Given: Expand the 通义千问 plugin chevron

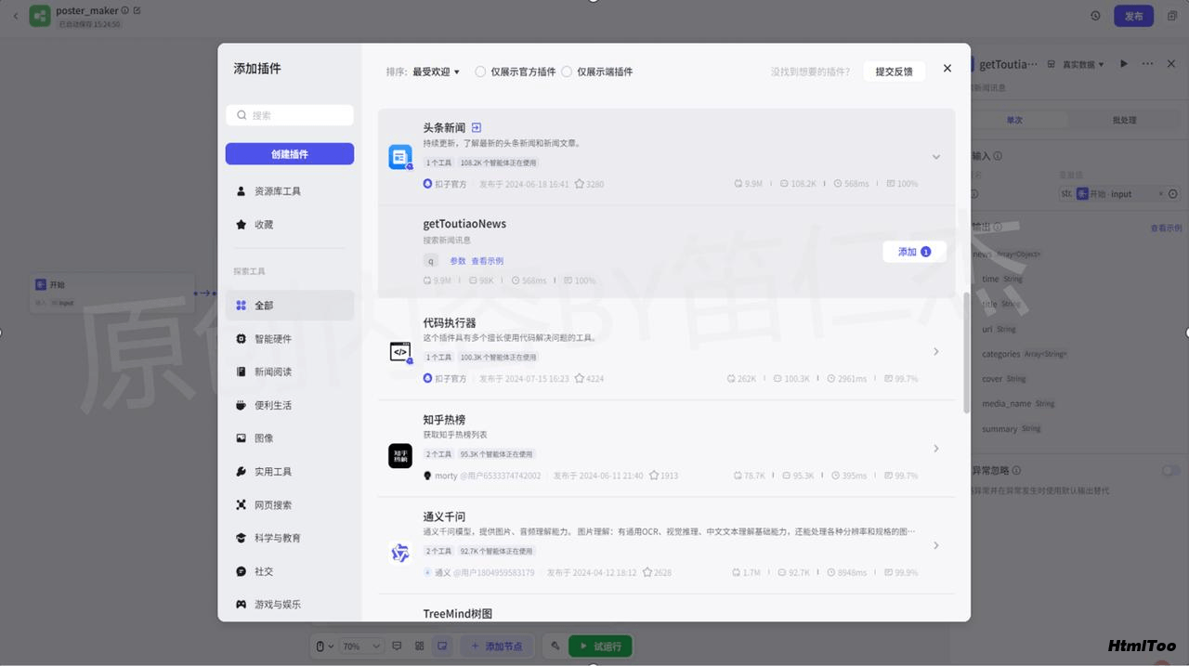Looking at the screenshot, I should (935, 545).
